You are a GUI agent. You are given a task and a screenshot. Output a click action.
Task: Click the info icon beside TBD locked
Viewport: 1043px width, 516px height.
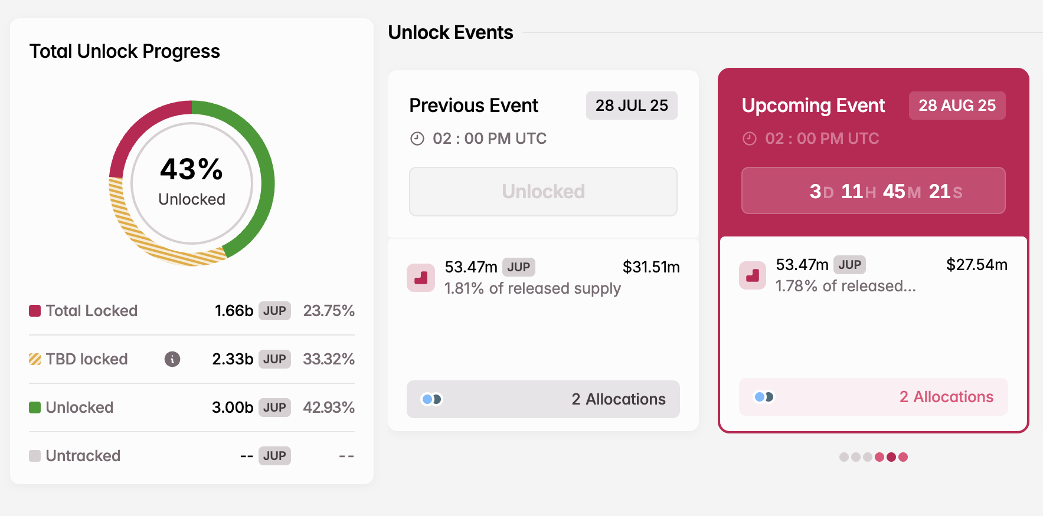click(x=171, y=359)
